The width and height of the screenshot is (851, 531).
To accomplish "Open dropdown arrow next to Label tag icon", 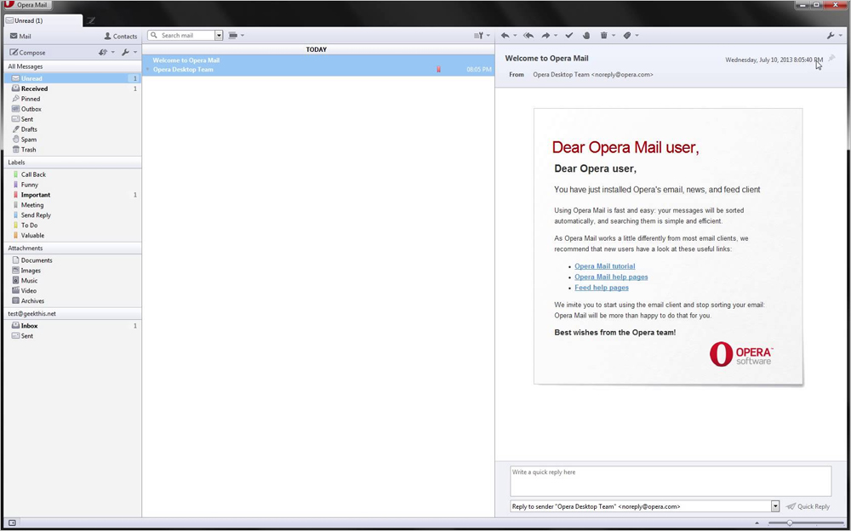I will (637, 35).
